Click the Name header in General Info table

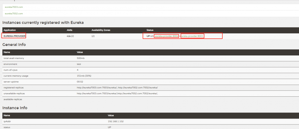7,52
